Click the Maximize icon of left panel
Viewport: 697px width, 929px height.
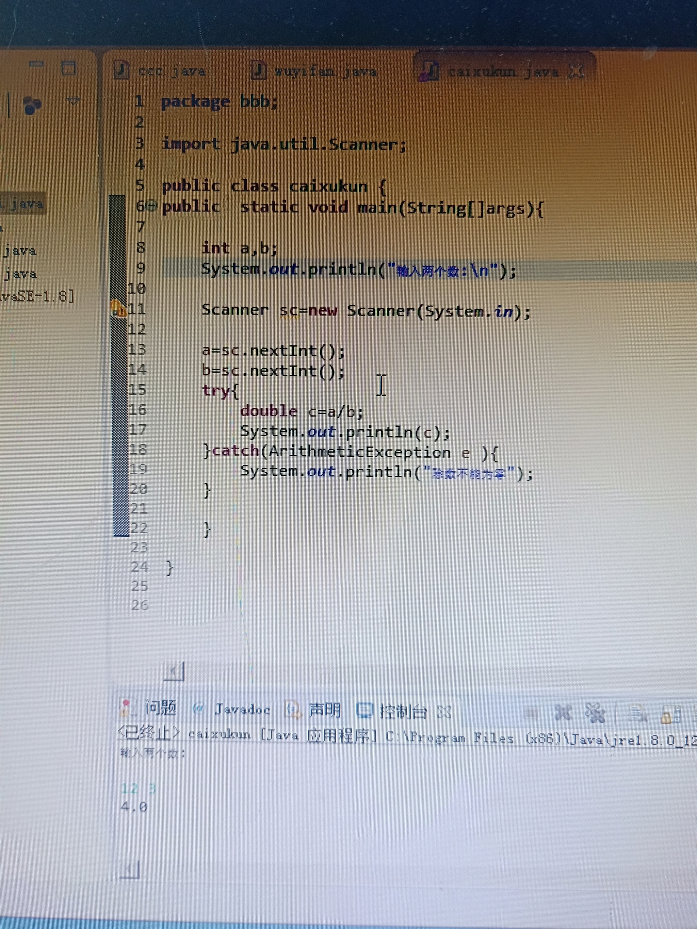coord(68,68)
